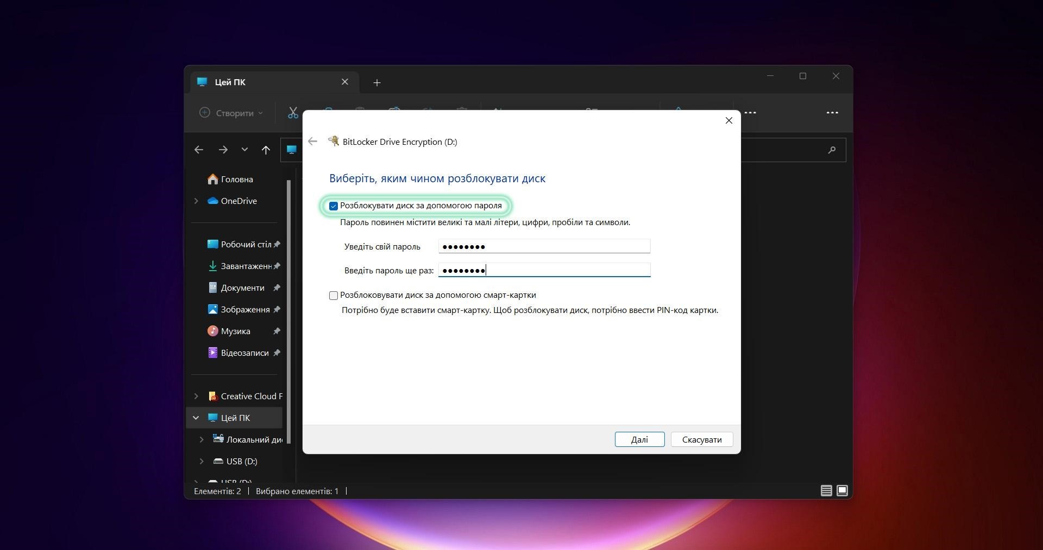
Task: Open the Створити dropdown menu
Action: (x=231, y=113)
